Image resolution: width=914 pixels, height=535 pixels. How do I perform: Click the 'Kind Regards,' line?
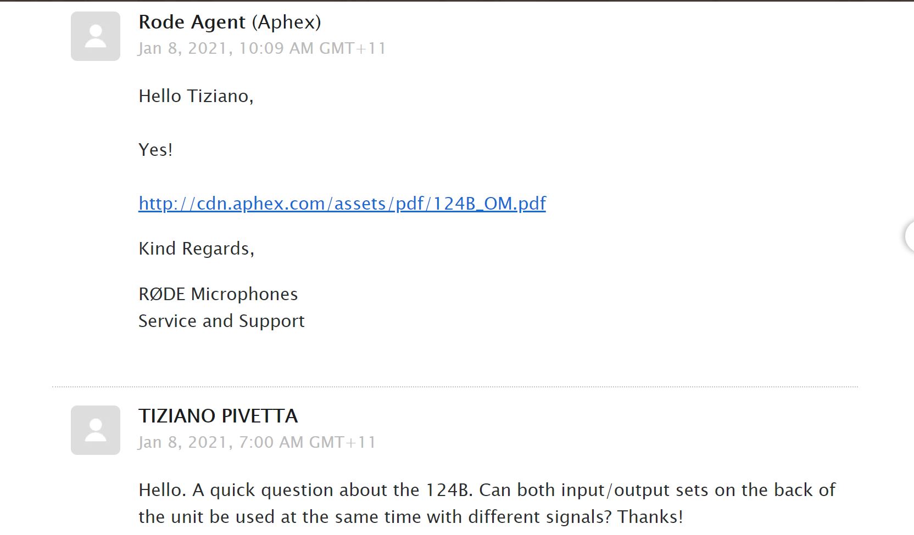point(196,249)
